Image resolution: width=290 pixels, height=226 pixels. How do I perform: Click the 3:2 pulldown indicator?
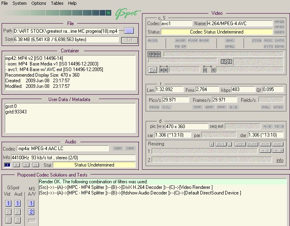point(233,107)
